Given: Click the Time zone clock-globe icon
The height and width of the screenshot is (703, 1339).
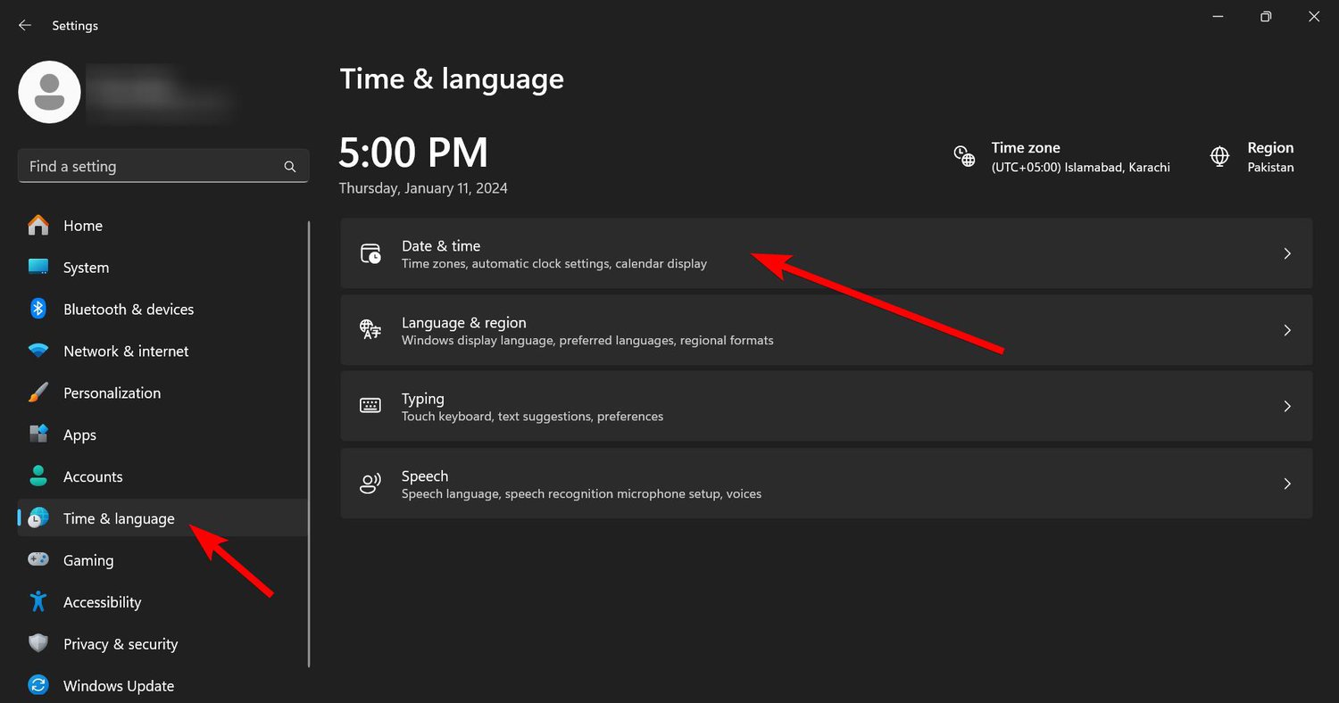Looking at the screenshot, I should tap(964, 156).
